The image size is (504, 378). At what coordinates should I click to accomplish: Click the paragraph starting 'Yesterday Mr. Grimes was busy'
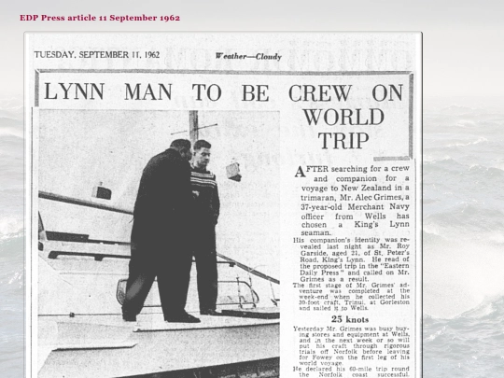pyautogui.click(x=351, y=345)
